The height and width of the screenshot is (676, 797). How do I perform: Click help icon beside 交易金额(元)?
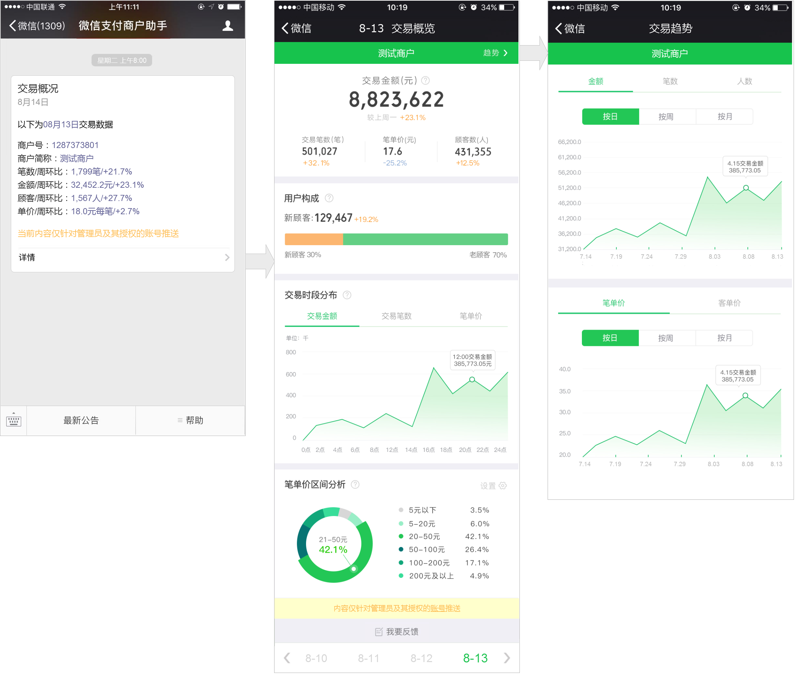coord(426,81)
